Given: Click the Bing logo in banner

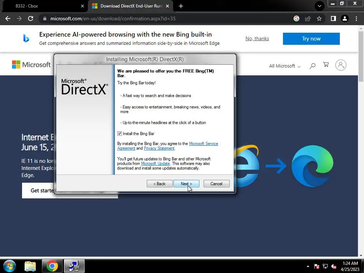Looking at the screenshot, I should coord(26,38).
